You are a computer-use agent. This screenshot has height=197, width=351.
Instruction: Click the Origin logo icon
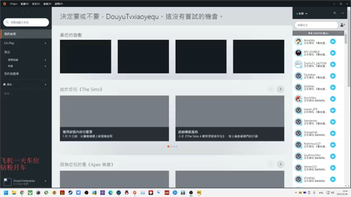pyautogui.click(x=4, y=4)
